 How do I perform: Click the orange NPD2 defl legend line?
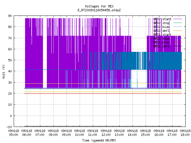tap(178, 30)
